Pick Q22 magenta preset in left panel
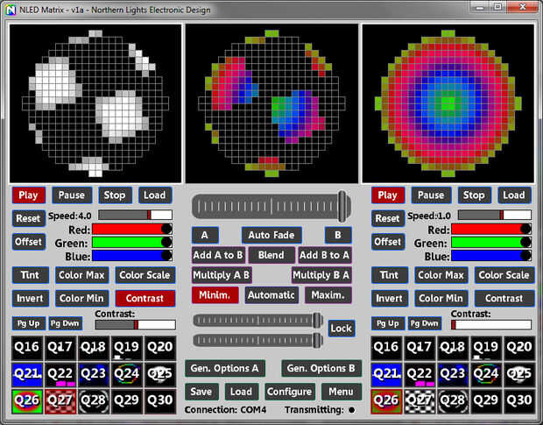 [60, 374]
